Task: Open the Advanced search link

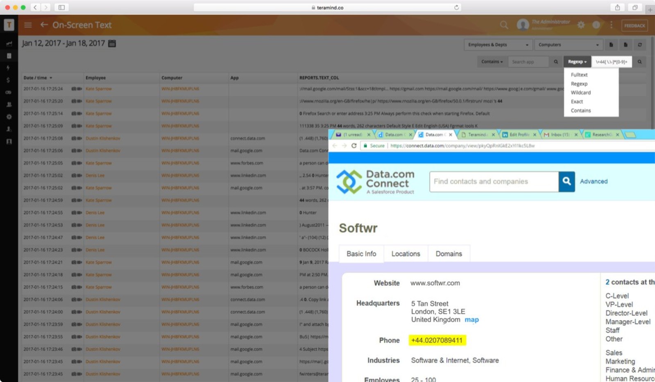Action: 594,181
